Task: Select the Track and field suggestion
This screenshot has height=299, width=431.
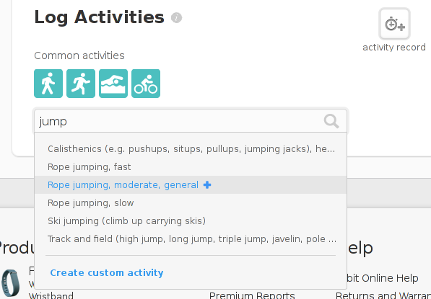Action: [x=191, y=239]
